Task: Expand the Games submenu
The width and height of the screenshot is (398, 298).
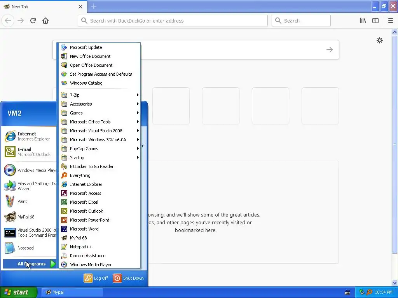Action: (x=99, y=113)
